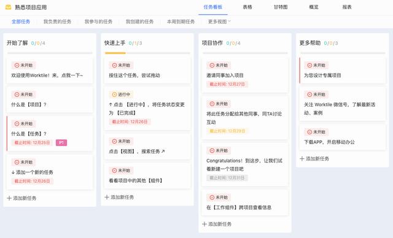Open the 邀请同事加入项目 task
Screen dimensions: 393x238
pos(245,75)
